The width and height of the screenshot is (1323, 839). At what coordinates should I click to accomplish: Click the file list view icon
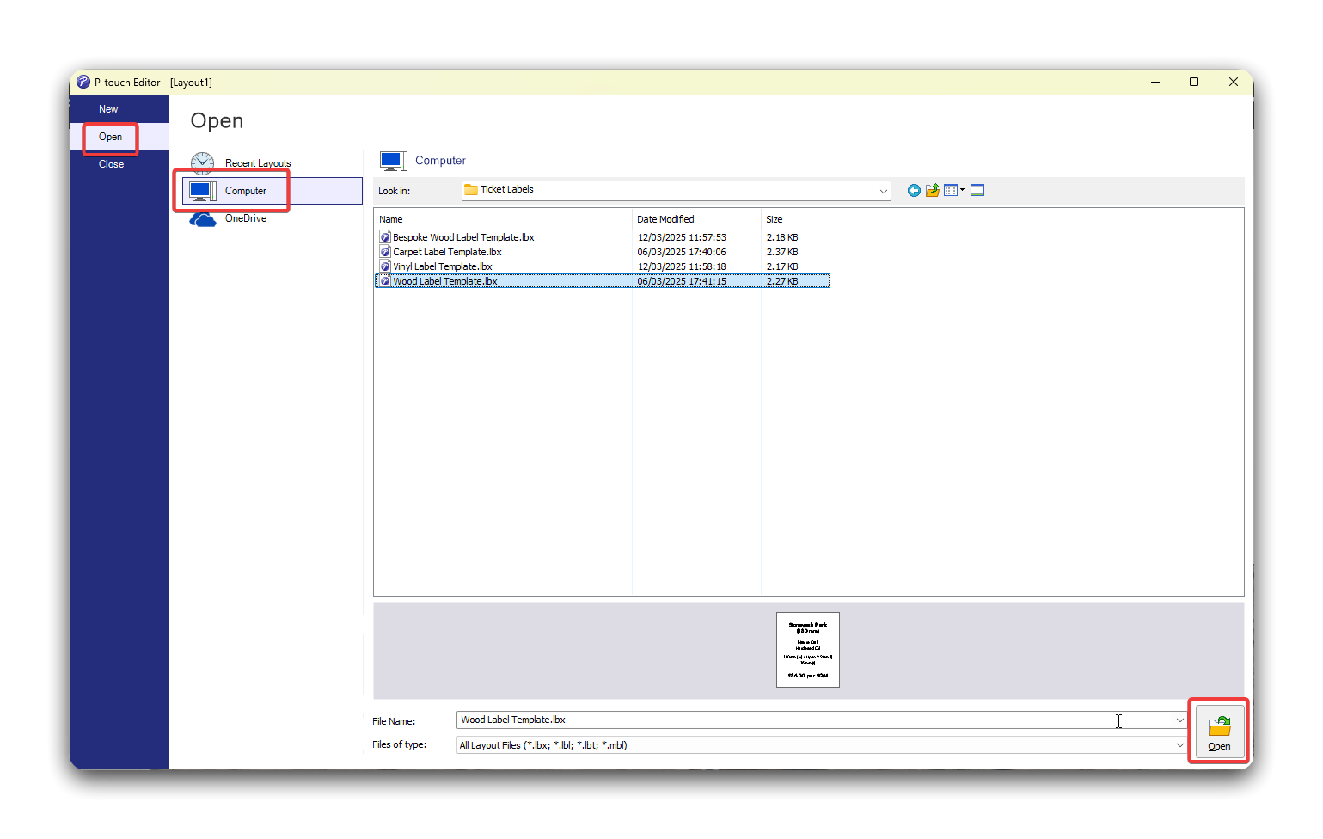coord(950,191)
